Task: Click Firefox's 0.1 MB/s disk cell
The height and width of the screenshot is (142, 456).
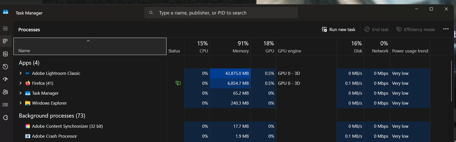Action: [x=350, y=83]
